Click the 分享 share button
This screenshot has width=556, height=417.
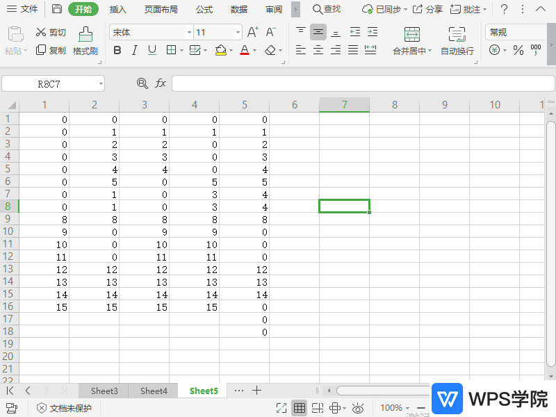click(x=427, y=9)
